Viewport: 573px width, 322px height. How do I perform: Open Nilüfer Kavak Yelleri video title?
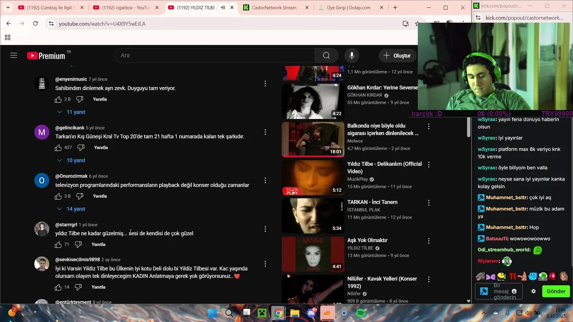382,282
